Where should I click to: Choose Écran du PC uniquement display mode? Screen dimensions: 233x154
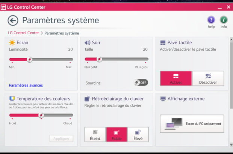192,124
